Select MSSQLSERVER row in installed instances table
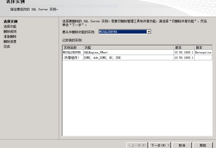The width and height of the screenshot is (216, 148). 137,52
